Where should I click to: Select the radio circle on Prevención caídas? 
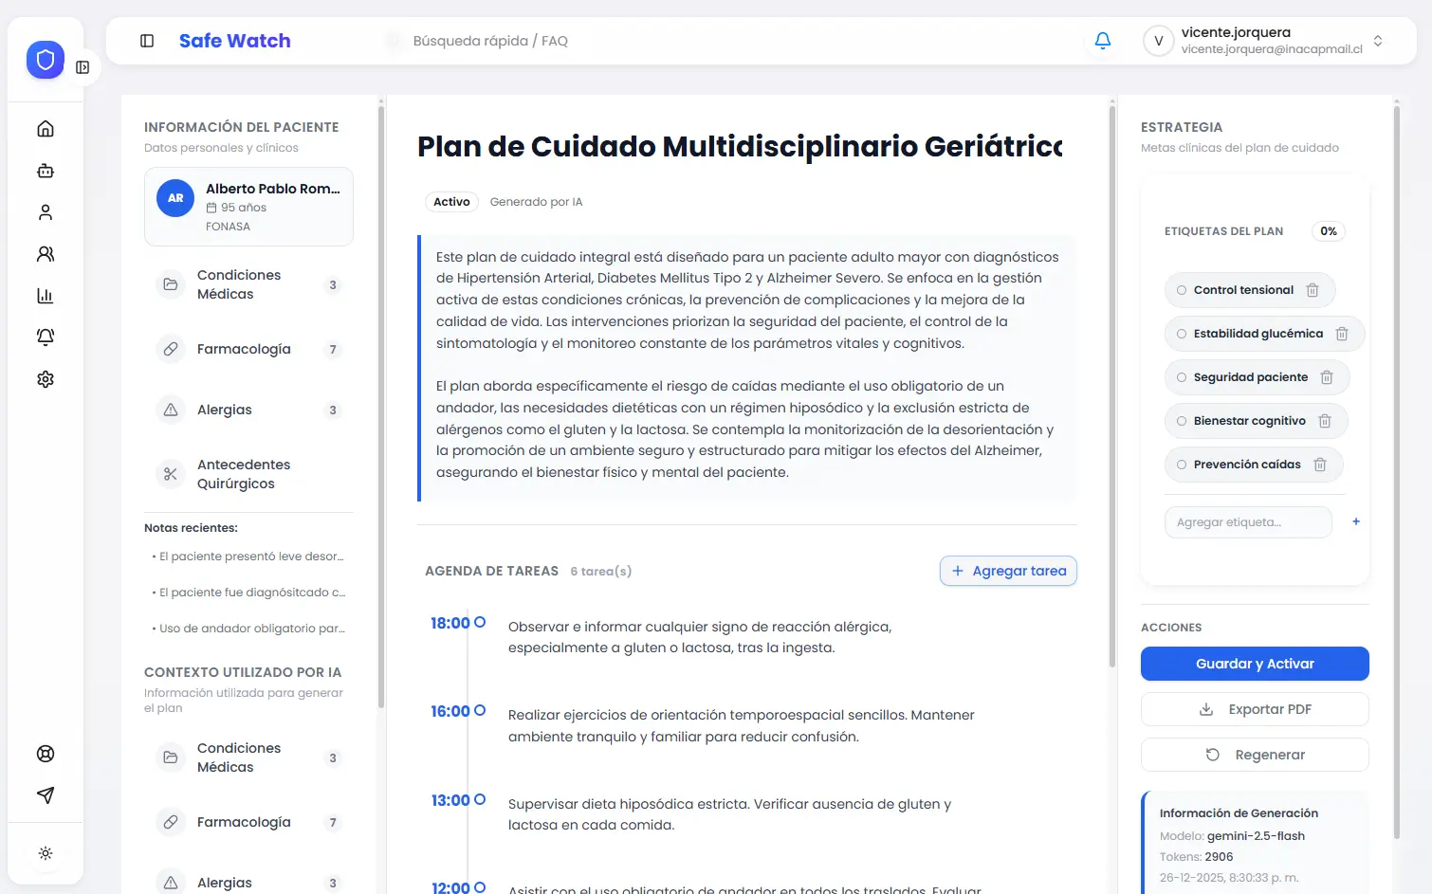(x=1180, y=465)
